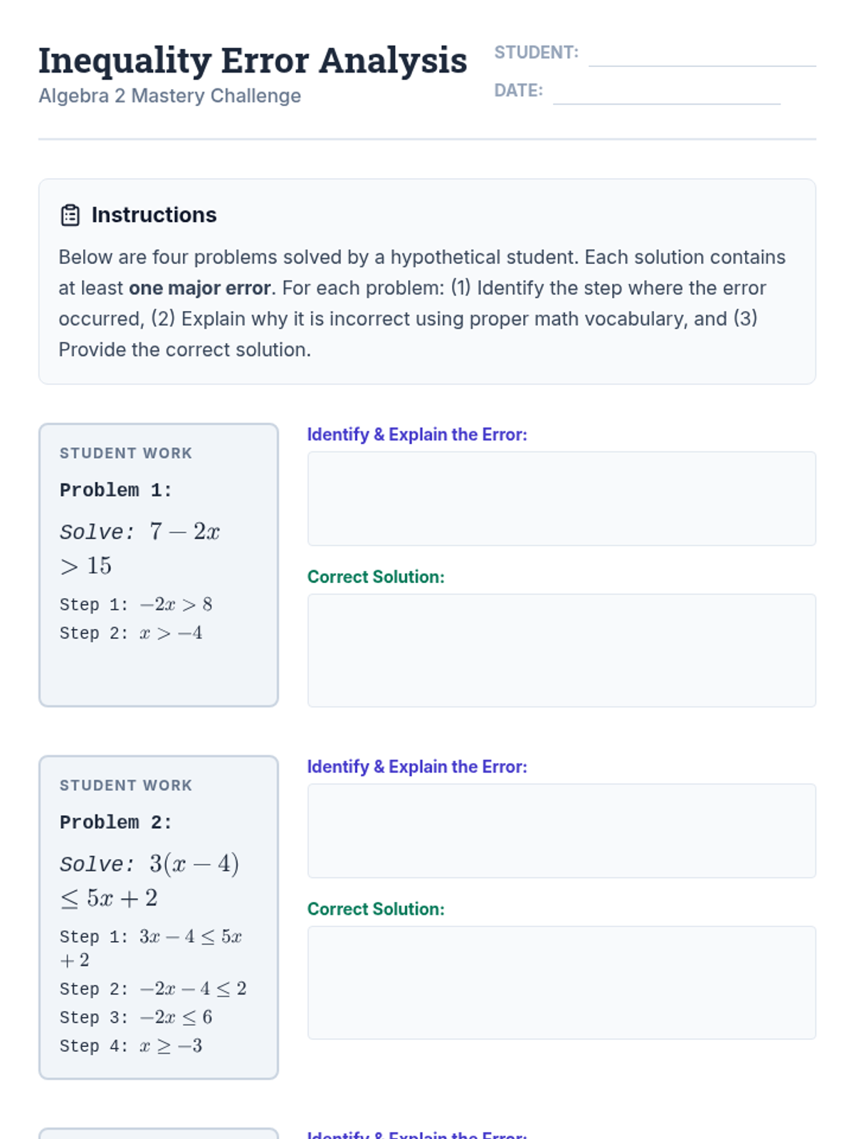Viewport: 854px width, 1139px height.
Task: Click Problem 2 Correct Solution label
Action: pyautogui.click(x=376, y=909)
